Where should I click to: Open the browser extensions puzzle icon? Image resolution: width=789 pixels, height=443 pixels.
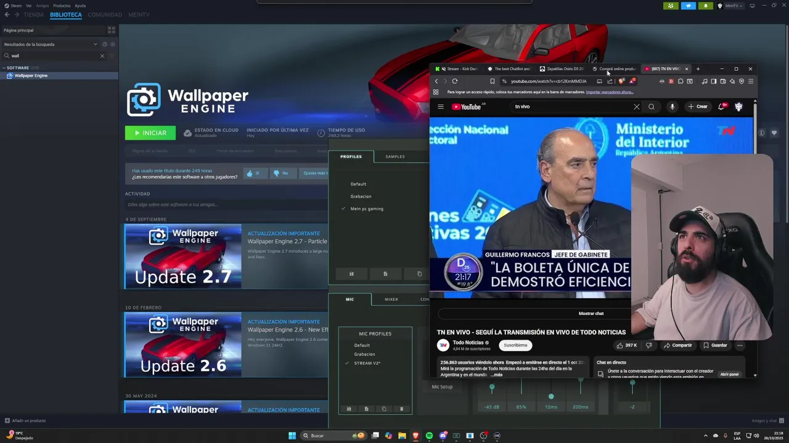[681, 81]
